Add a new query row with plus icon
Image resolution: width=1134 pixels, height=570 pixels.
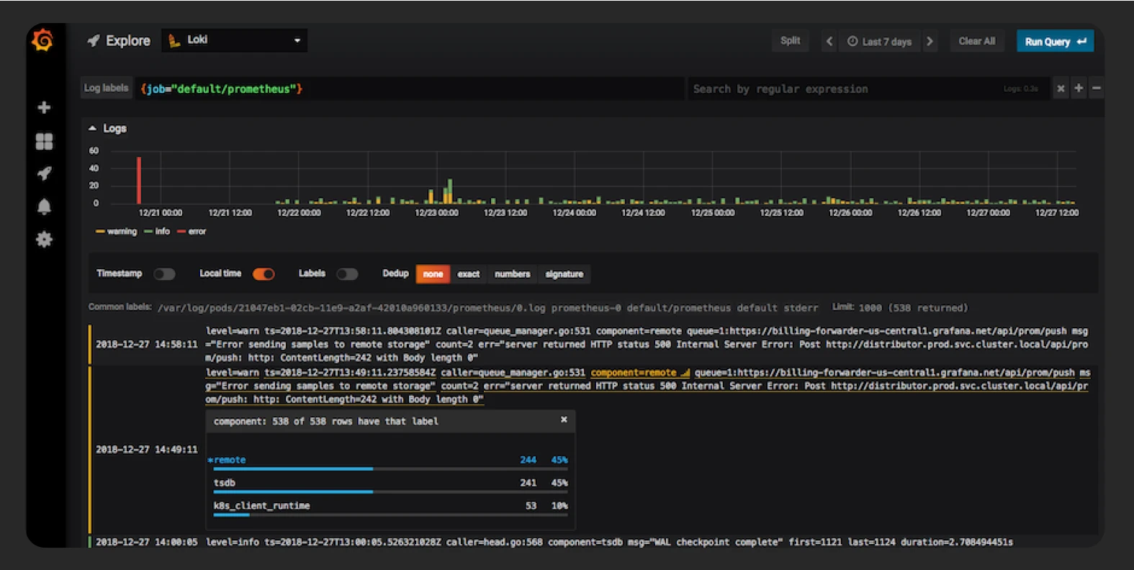(1078, 89)
